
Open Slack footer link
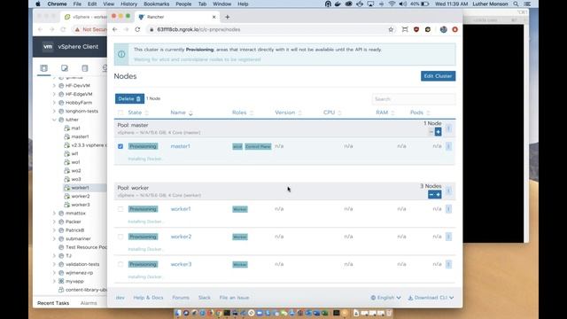click(x=205, y=298)
